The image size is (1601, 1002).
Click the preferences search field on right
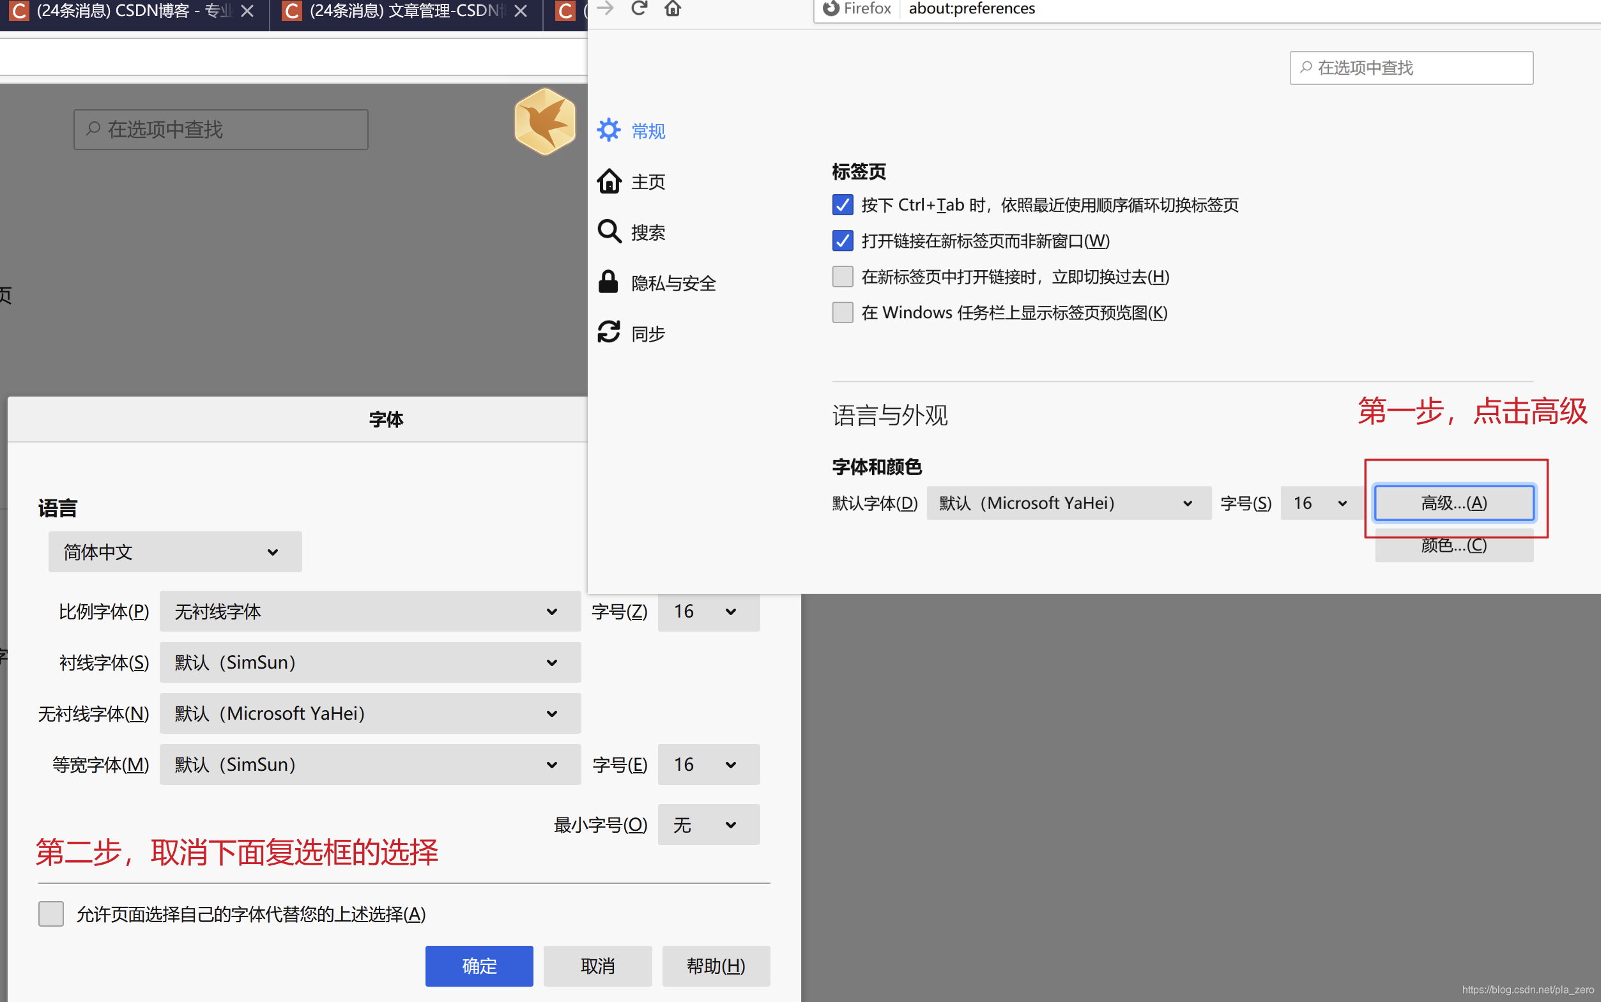[x=1411, y=68]
